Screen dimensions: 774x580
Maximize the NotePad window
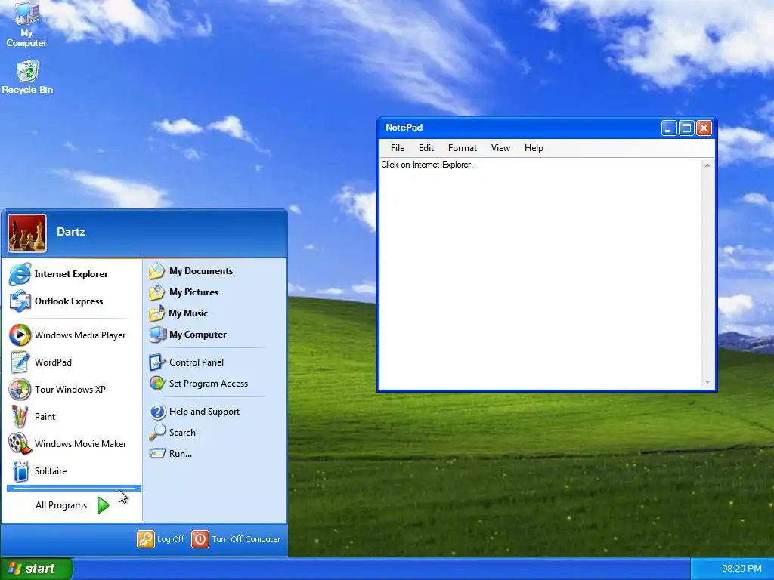point(686,128)
